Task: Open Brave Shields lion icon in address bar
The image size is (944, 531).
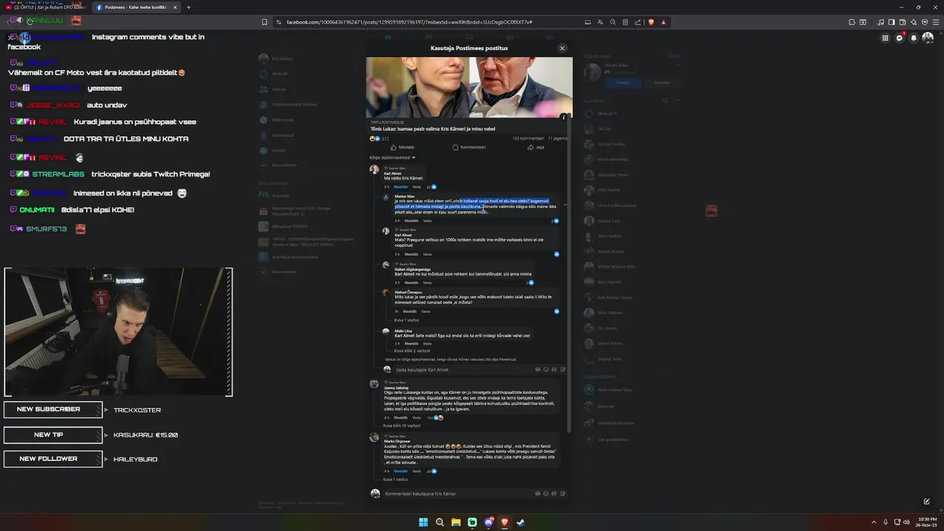Action: [651, 22]
